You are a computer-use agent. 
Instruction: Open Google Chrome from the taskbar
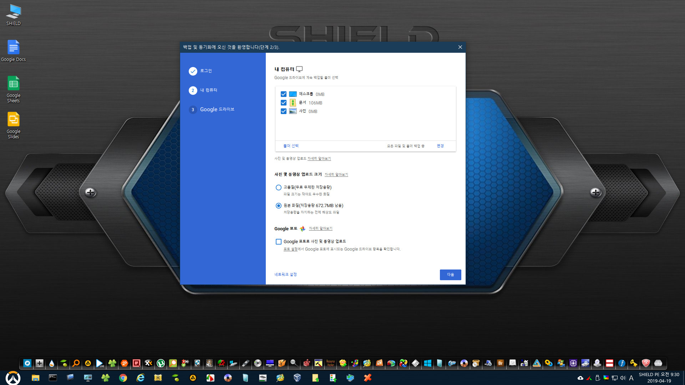[123, 378]
